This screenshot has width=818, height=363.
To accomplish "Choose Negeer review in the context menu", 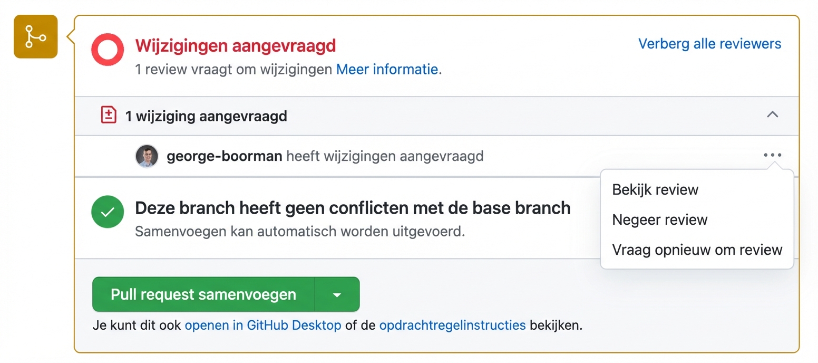I will [x=659, y=219].
